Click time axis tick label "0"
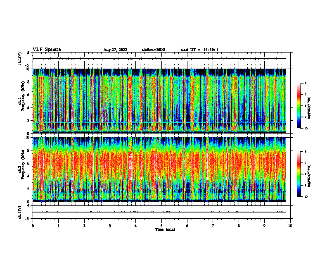 click(33, 226)
